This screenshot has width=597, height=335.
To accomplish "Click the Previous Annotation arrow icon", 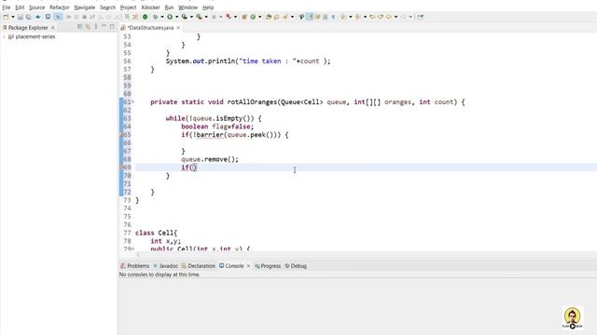I will point(358,17).
